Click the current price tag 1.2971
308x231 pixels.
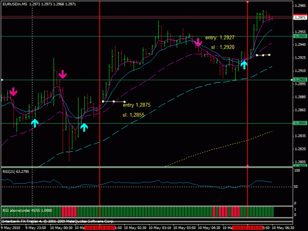(x=300, y=18)
